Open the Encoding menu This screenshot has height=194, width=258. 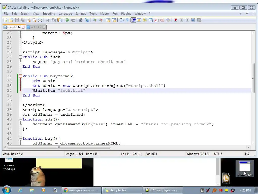[49, 14]
